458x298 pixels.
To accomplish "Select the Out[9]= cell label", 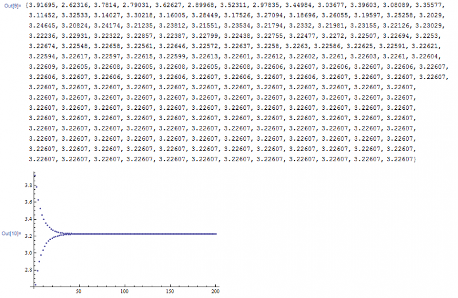I will pos(13,6).
